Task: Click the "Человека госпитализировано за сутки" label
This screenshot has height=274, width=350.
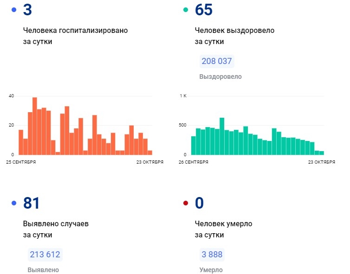Action: point(75,36)
